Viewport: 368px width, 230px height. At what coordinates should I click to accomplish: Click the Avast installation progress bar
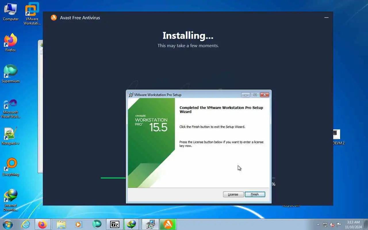coord(188,178)
